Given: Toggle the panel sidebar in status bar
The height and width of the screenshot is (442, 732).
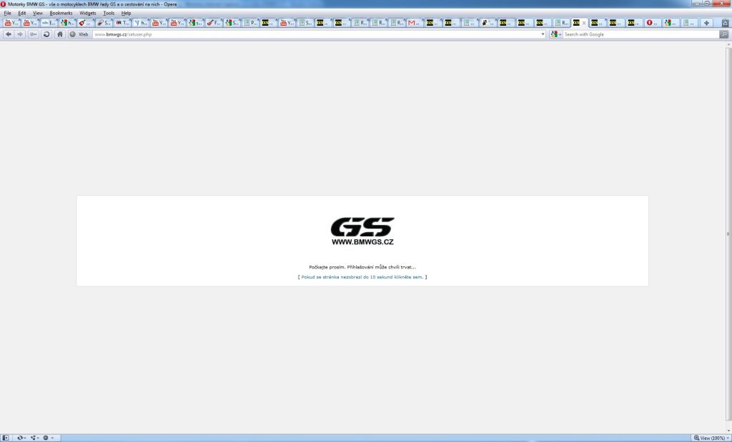Looking at the screenshot, I should click(6, 438).
